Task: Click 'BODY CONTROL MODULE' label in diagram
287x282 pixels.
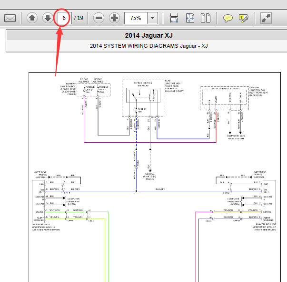Action: [225, 88]
